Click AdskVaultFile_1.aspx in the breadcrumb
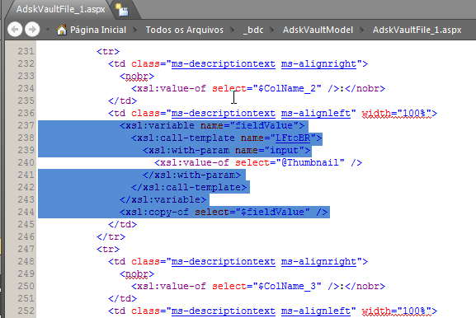 tap(417, 30)
